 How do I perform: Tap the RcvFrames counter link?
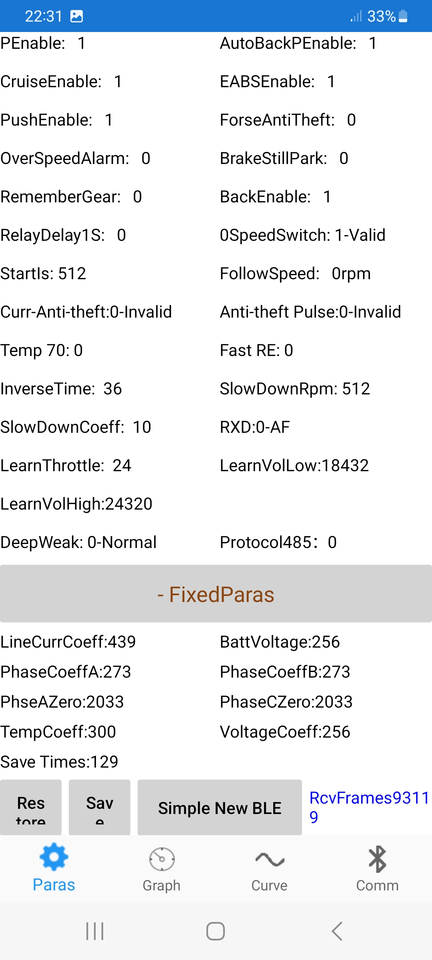point(368,807)
